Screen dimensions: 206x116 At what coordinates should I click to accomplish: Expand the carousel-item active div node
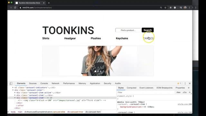[15, 92]
